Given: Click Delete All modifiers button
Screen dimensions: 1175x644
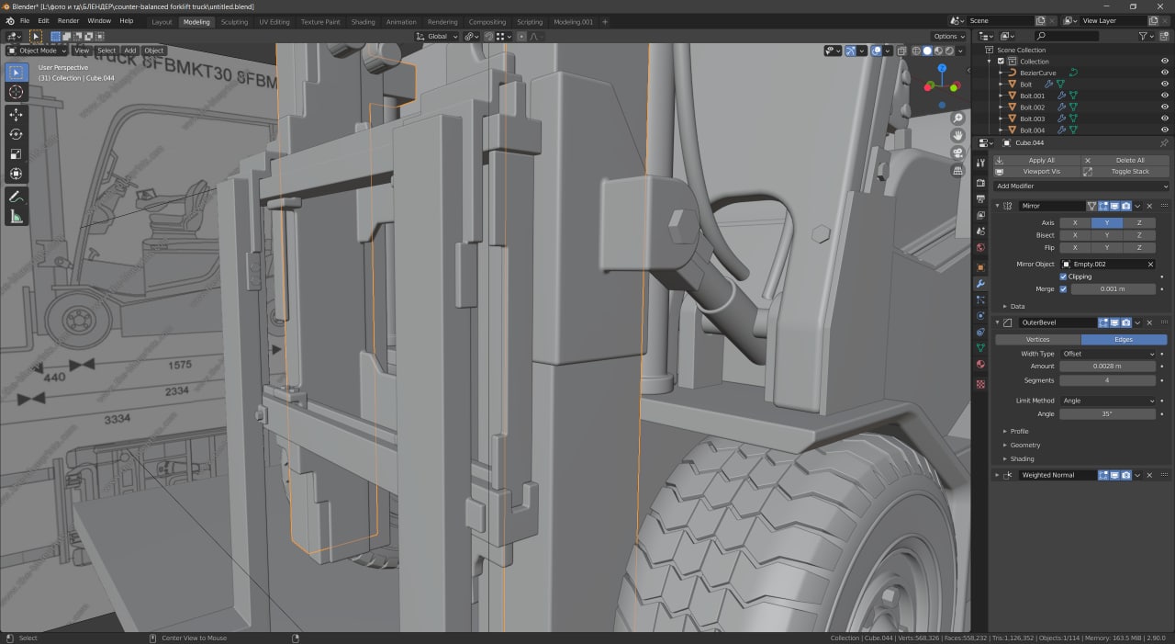Looking at the screenshot, I should [x=1125, y=160].
